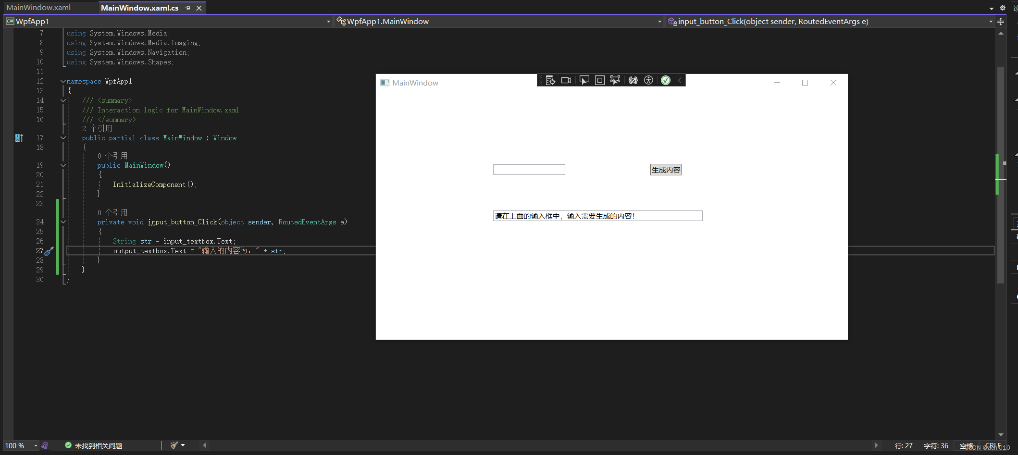Screen dimensions: 1018x455
Task: Click the Hot Reload braces icon
Action: point(633,80)
